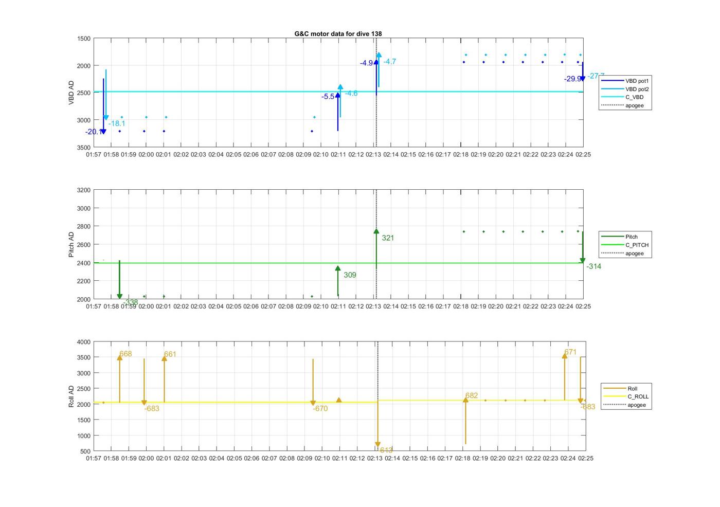Click the '-4.6' VBD data label
720x507 pixels.
pyautogui.click(x=351, y=93)
